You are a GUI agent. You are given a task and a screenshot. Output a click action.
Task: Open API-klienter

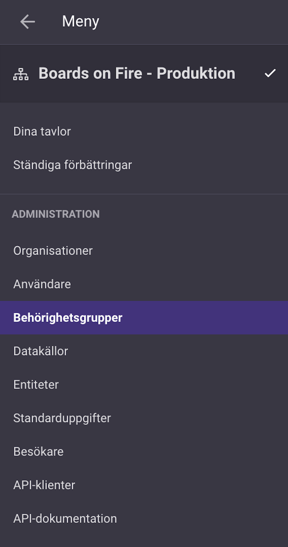click(x=144, y=485)
